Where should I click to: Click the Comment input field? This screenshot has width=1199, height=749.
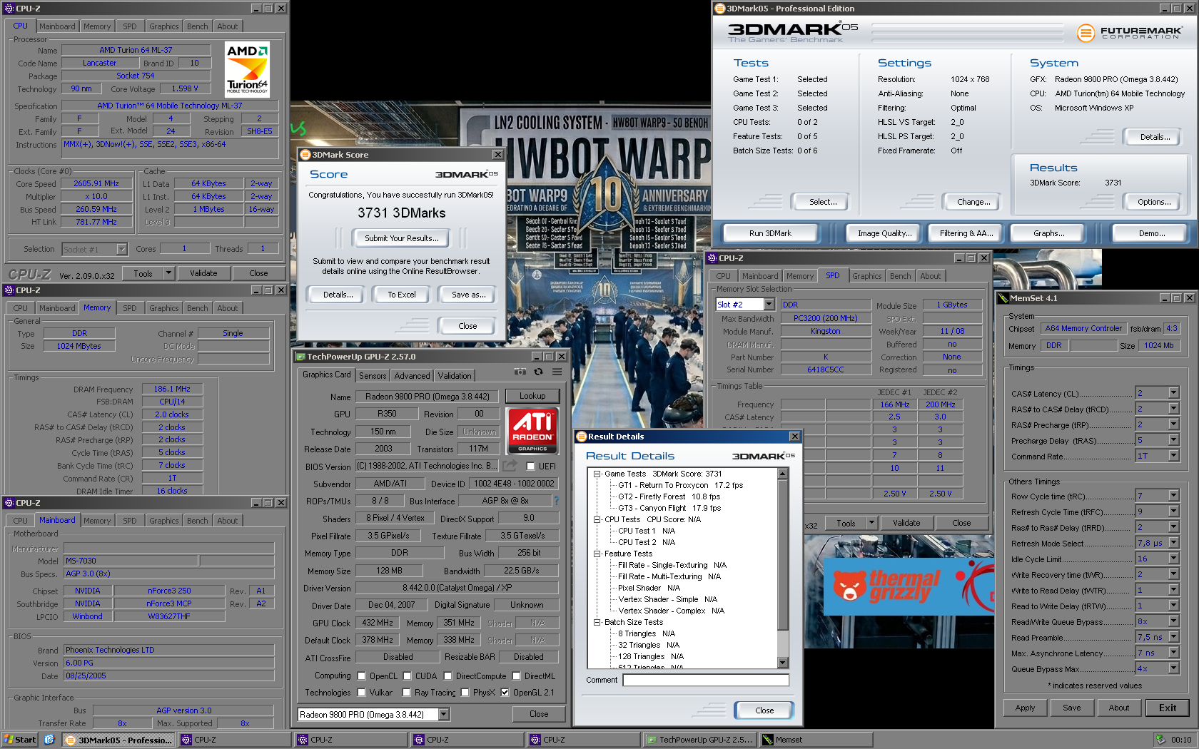coord(706,680)
